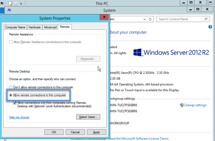This screenshot has height=141, width=215.
Task: Uncheck Network Level Authentication checkbox
Action: [x=15, y=103]
